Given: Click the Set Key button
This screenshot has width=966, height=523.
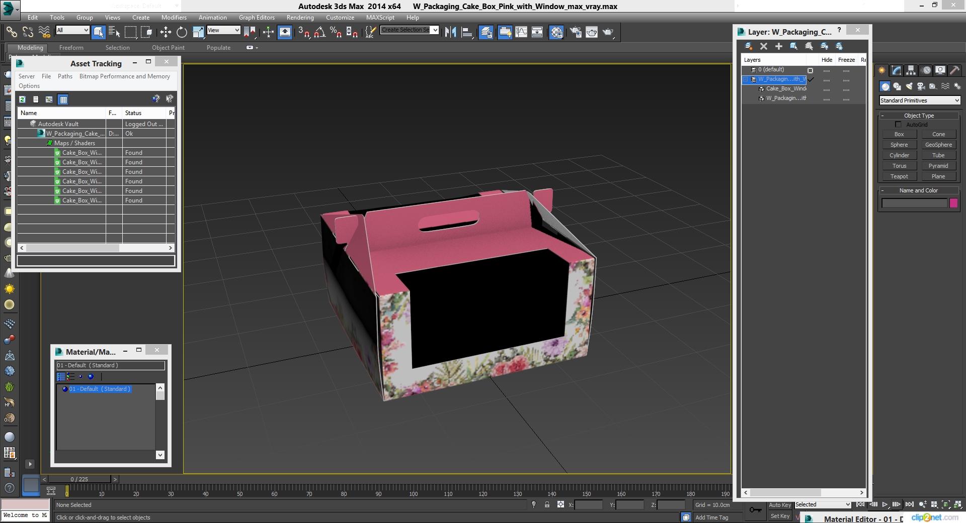Looking at the screenshot, I should pyautogui.click(x=780, y=516).
